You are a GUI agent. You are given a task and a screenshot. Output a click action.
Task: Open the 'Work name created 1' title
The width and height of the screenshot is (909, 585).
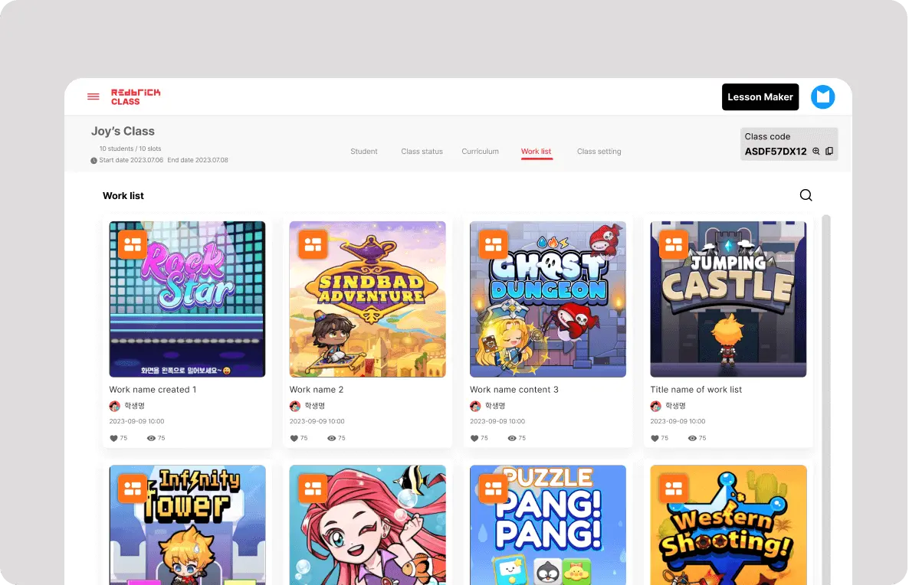(x=153, y=390)
